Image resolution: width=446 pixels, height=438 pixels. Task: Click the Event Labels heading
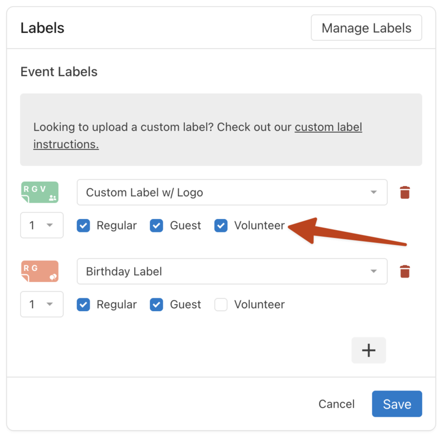coord(59,72)
